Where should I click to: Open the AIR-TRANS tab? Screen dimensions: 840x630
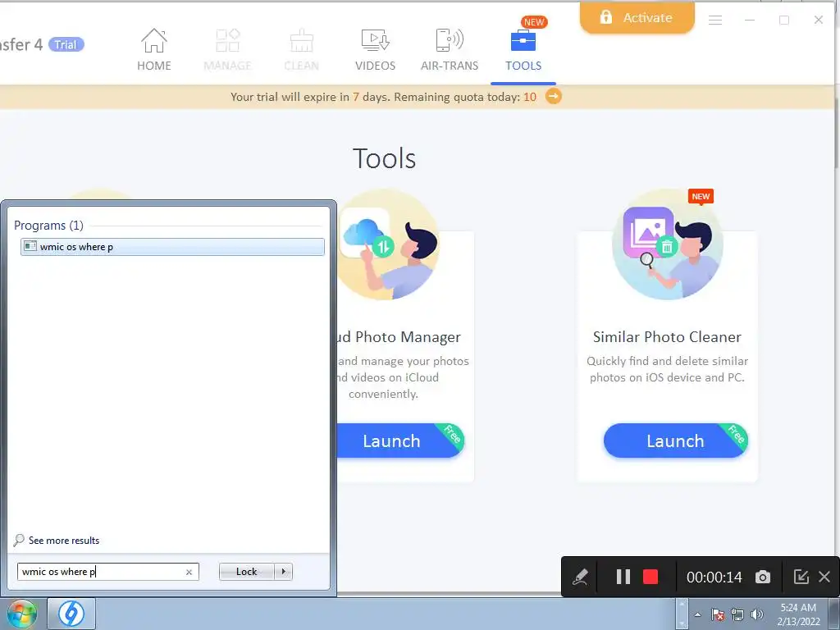[449, 50]
